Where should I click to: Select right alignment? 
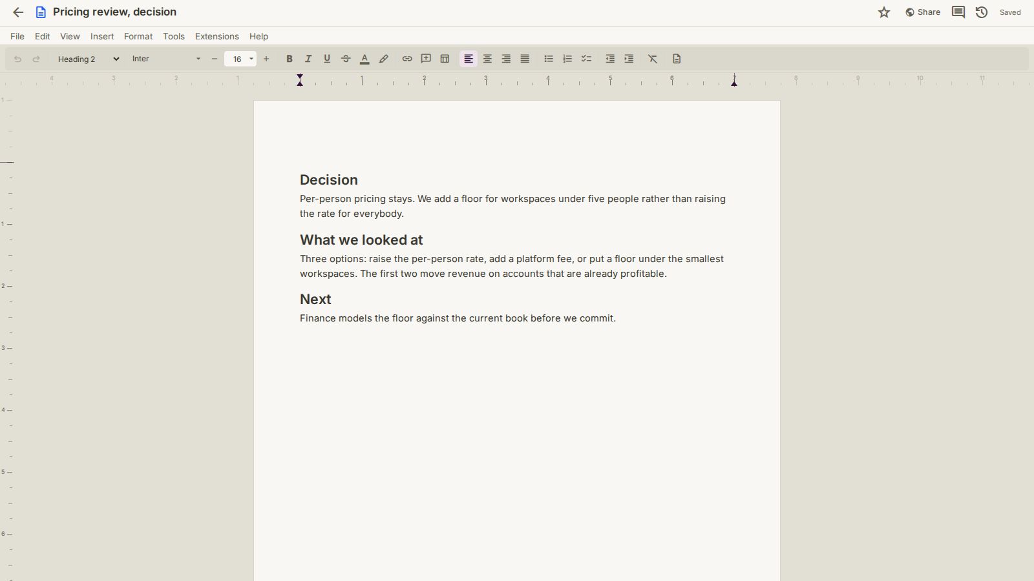point(506,59)
